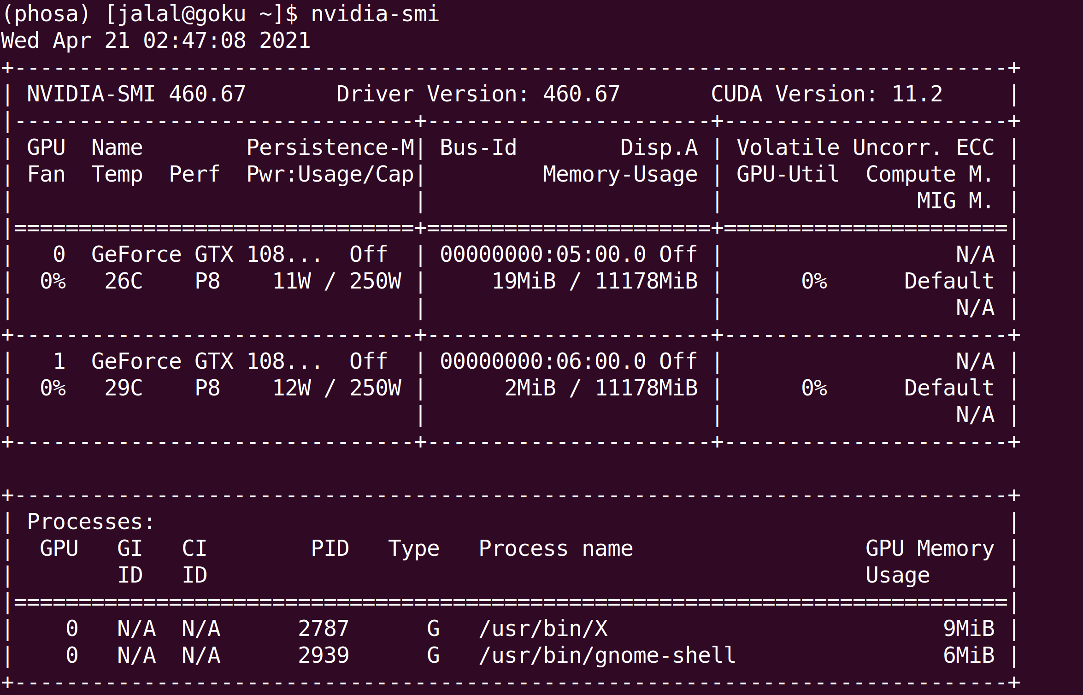Click GPU 0 power usage 11W

(292, 281)
